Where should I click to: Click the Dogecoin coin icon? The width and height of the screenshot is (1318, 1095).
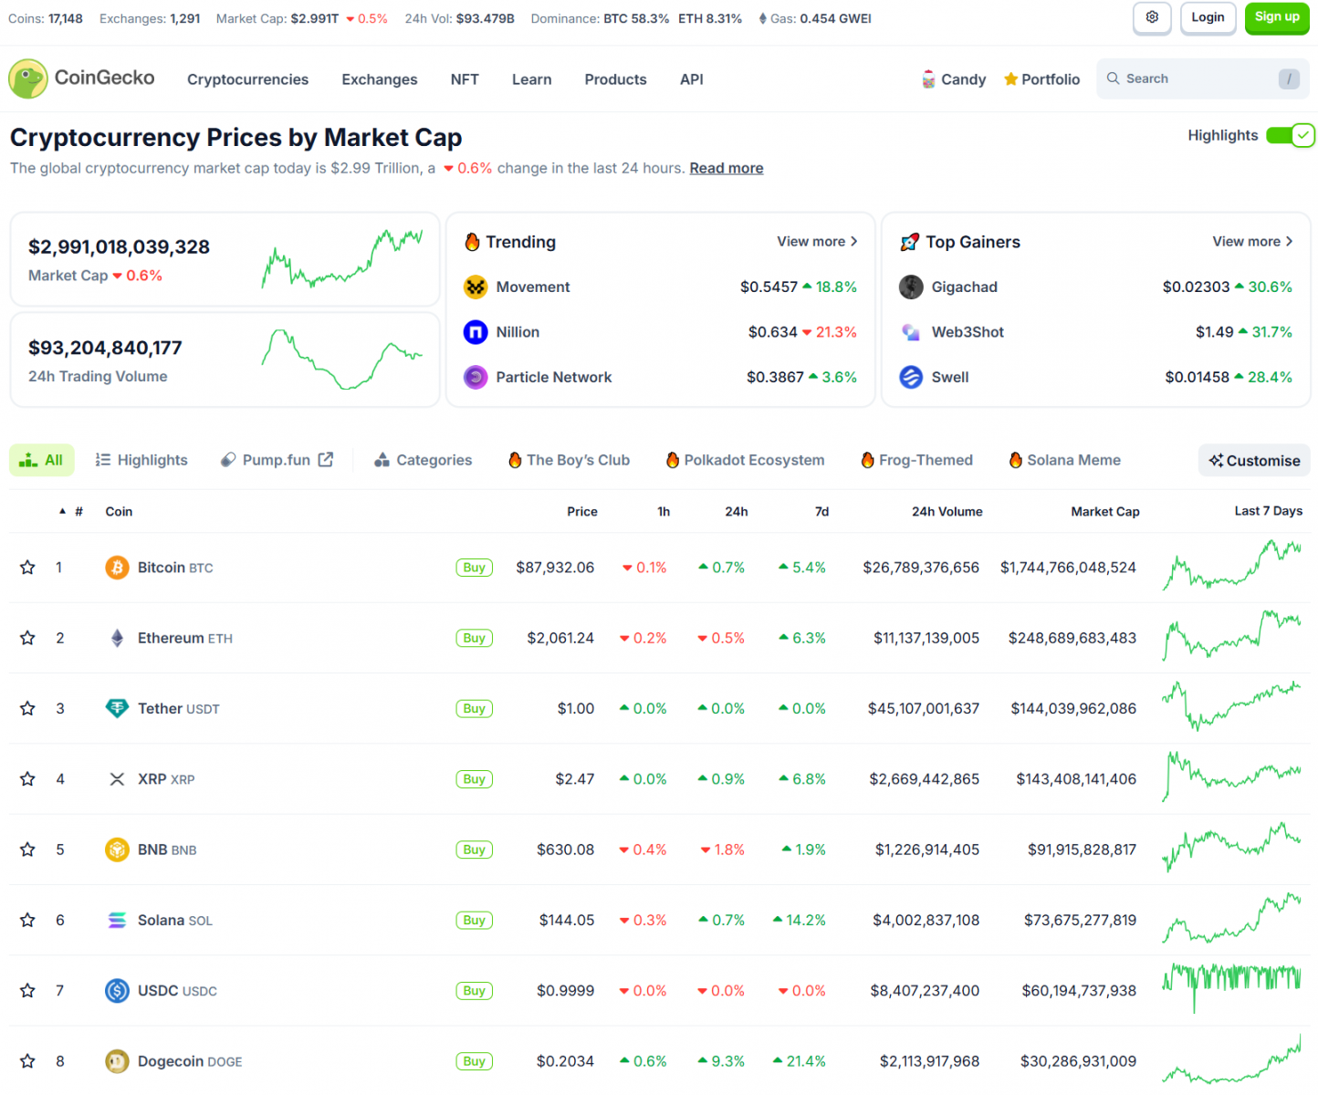click(x=117, y=1061)
